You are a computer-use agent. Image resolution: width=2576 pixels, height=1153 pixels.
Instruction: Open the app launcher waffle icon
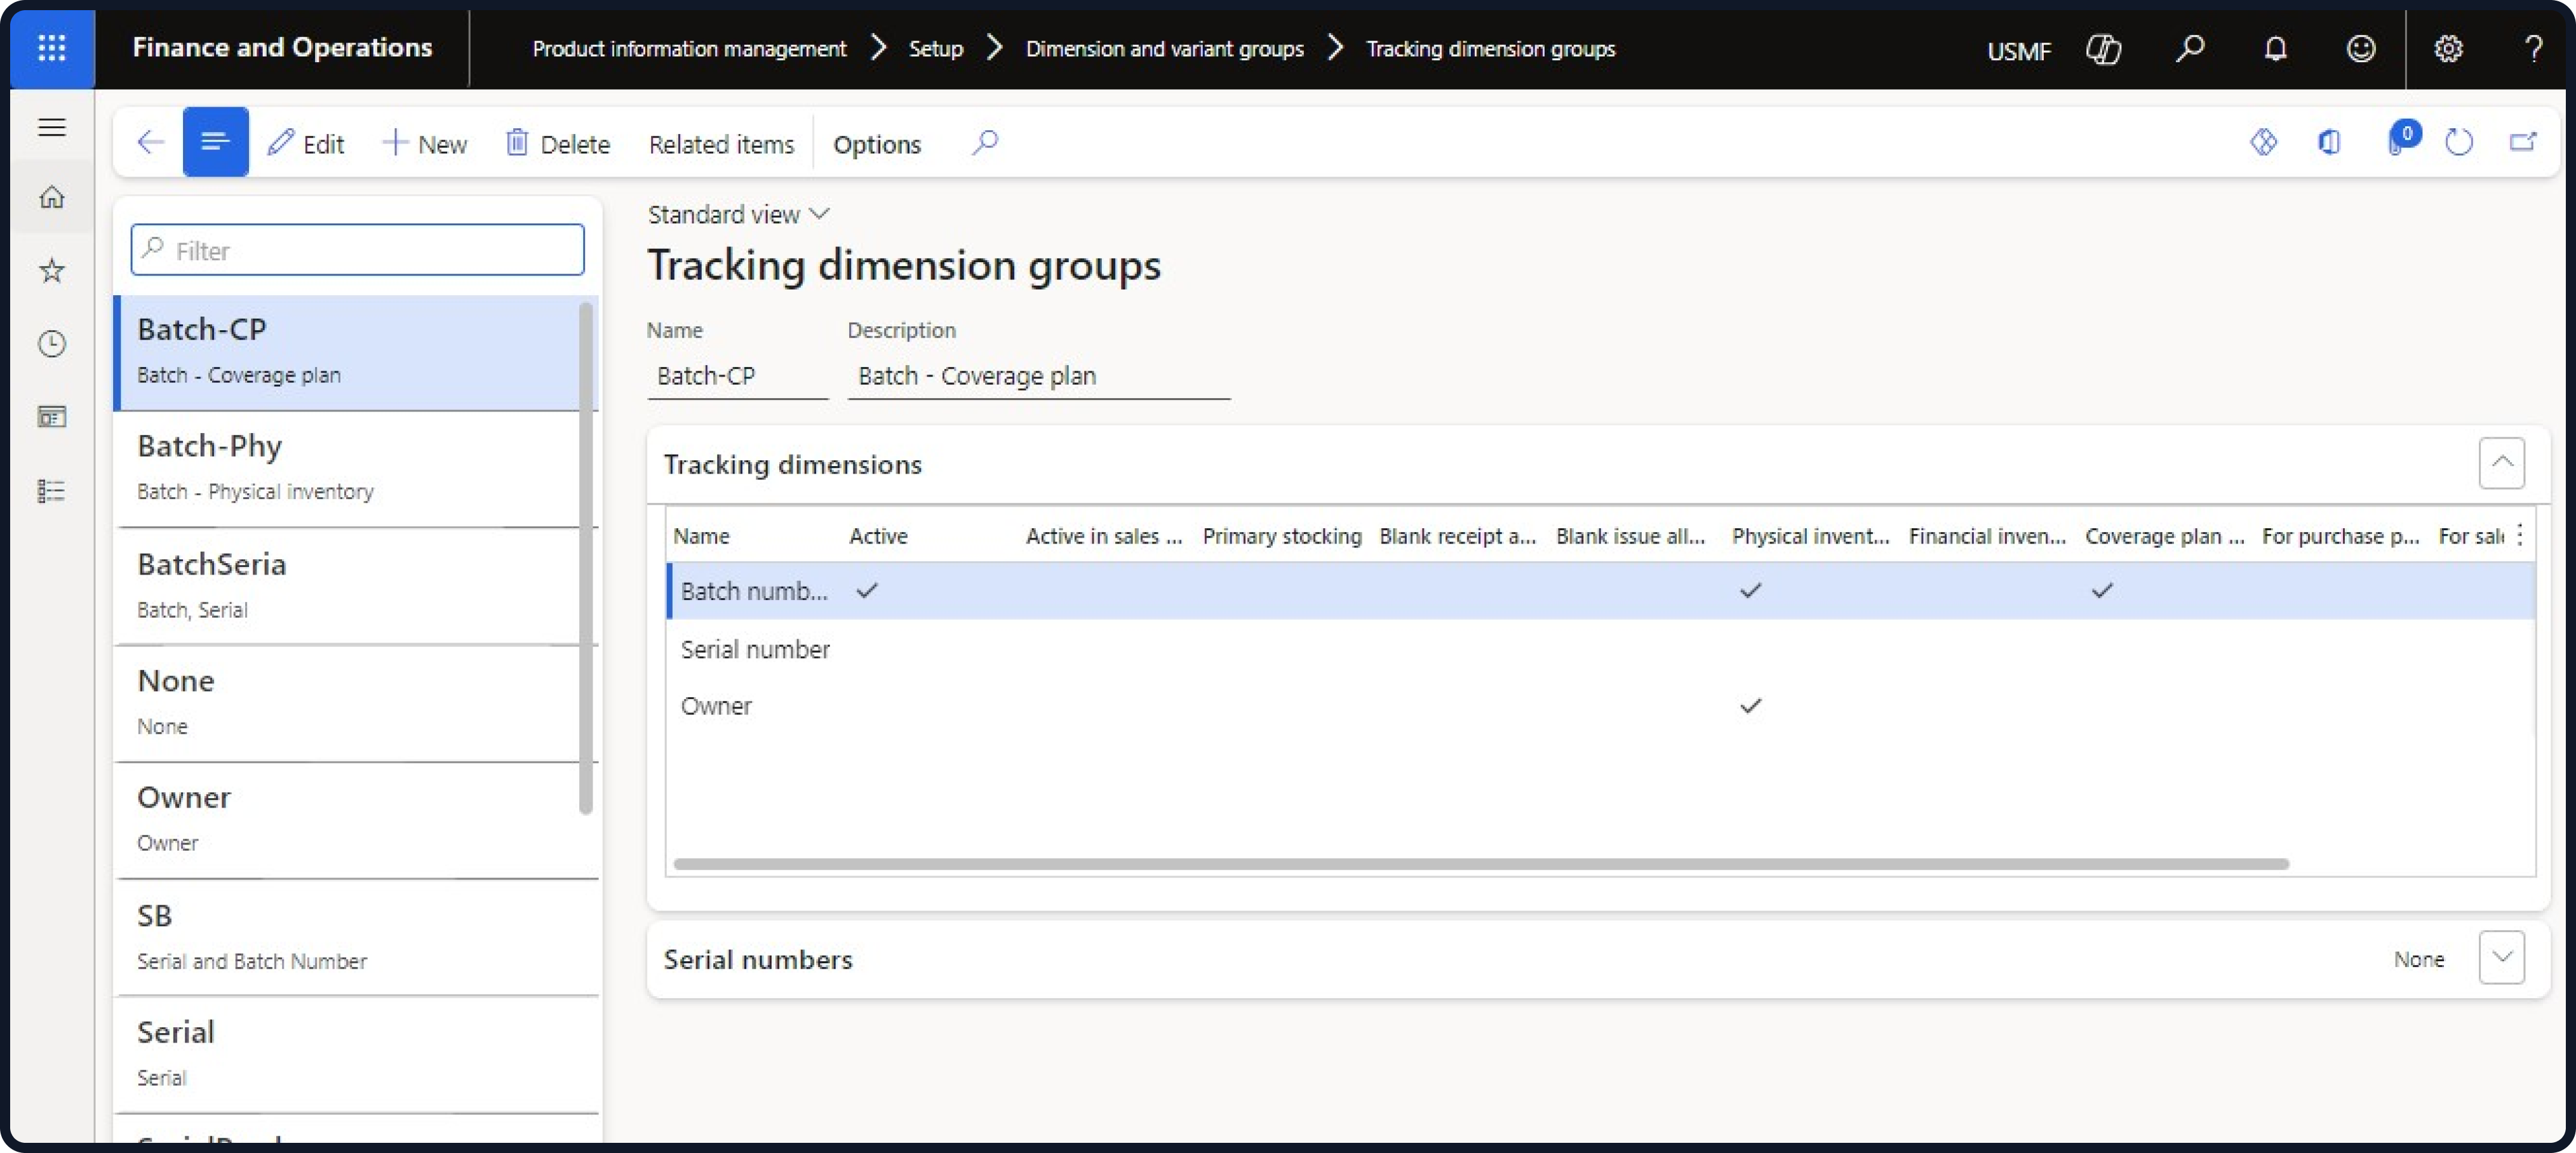point(51,48)
